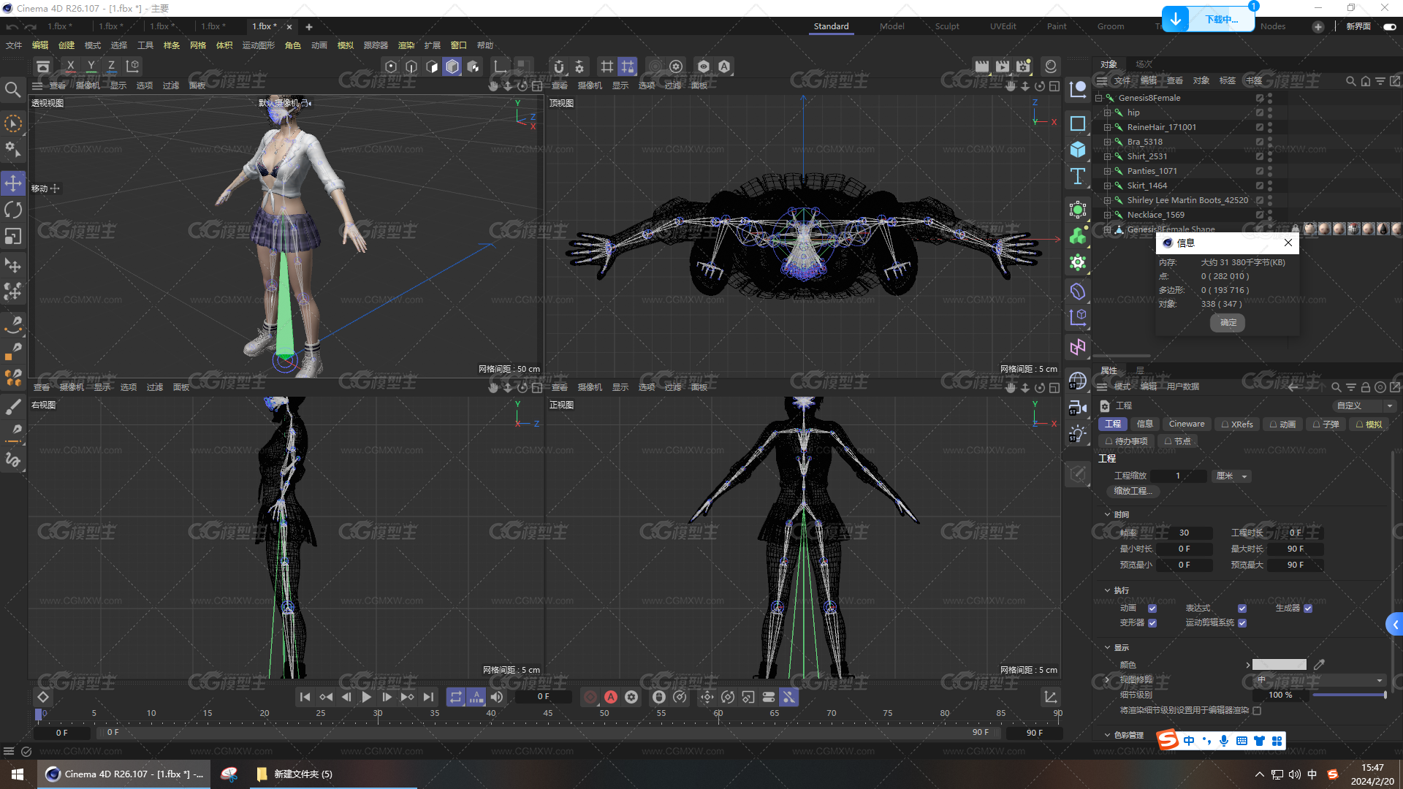Select the highlighted Model mode cube icon
This screenshot has width=1403, height=789.
tap(452, 66)
